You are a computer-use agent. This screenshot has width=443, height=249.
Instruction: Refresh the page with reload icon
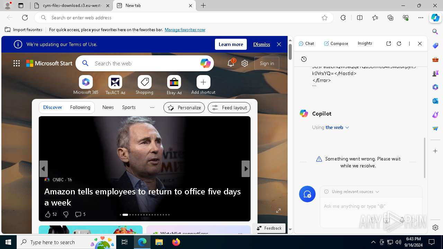[x=25, y=18]
